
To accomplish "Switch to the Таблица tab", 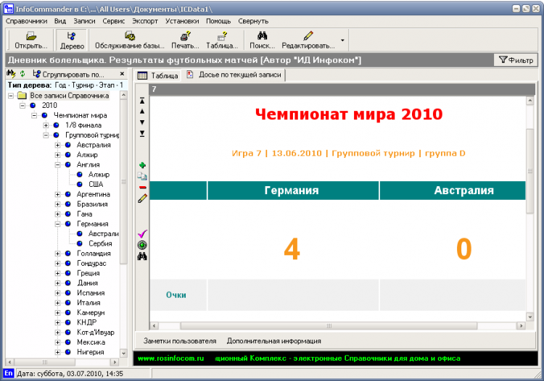I will 158,75.
